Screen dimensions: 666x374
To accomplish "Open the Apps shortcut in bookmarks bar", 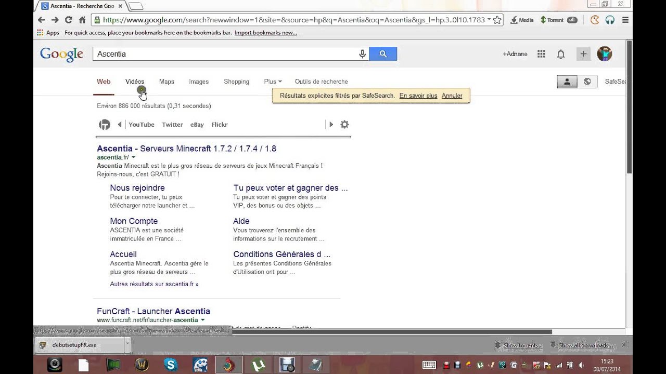I will point(48,33).
